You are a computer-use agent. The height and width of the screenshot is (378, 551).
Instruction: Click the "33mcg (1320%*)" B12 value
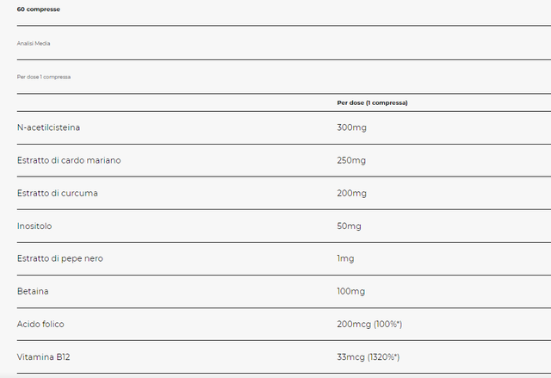[368, 356]
